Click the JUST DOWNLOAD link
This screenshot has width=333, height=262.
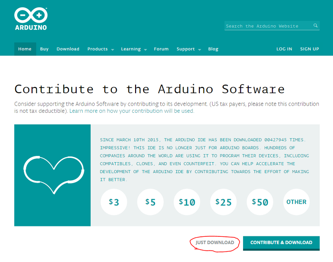click(x=215, y=243)
